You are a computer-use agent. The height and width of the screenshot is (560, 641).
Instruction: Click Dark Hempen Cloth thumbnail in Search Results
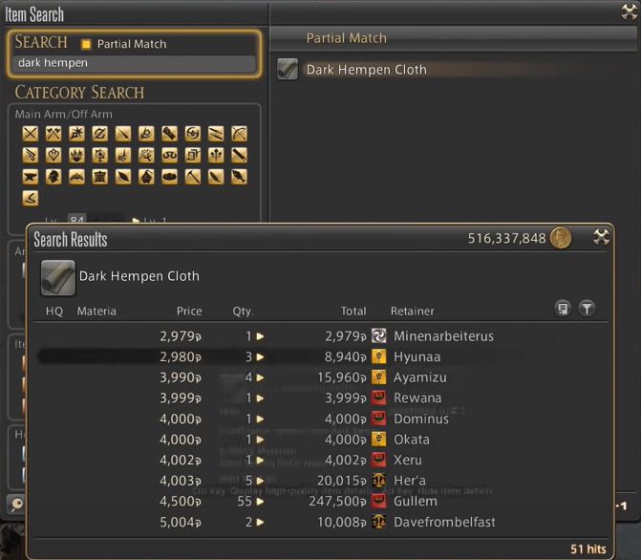tap(58, 278)
